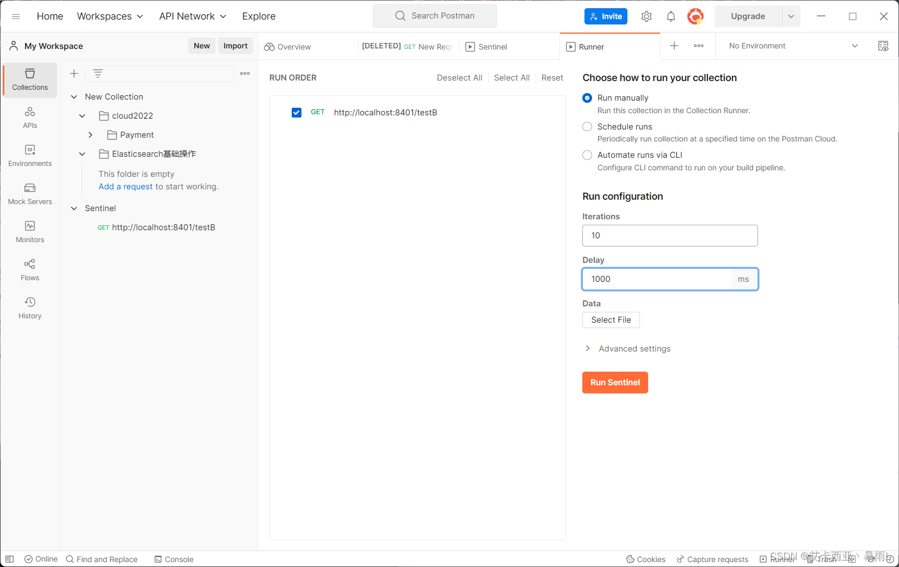Click the Import button
899x567 pixels.
coord(236,46)
